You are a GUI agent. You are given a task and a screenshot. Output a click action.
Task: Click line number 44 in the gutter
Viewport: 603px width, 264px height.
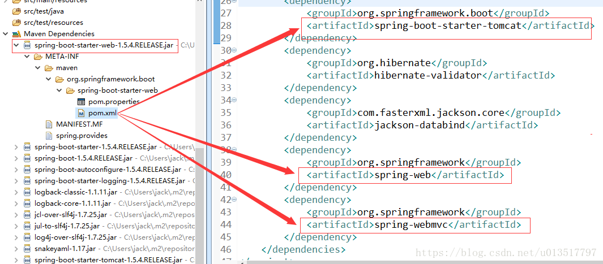(225, 224)
